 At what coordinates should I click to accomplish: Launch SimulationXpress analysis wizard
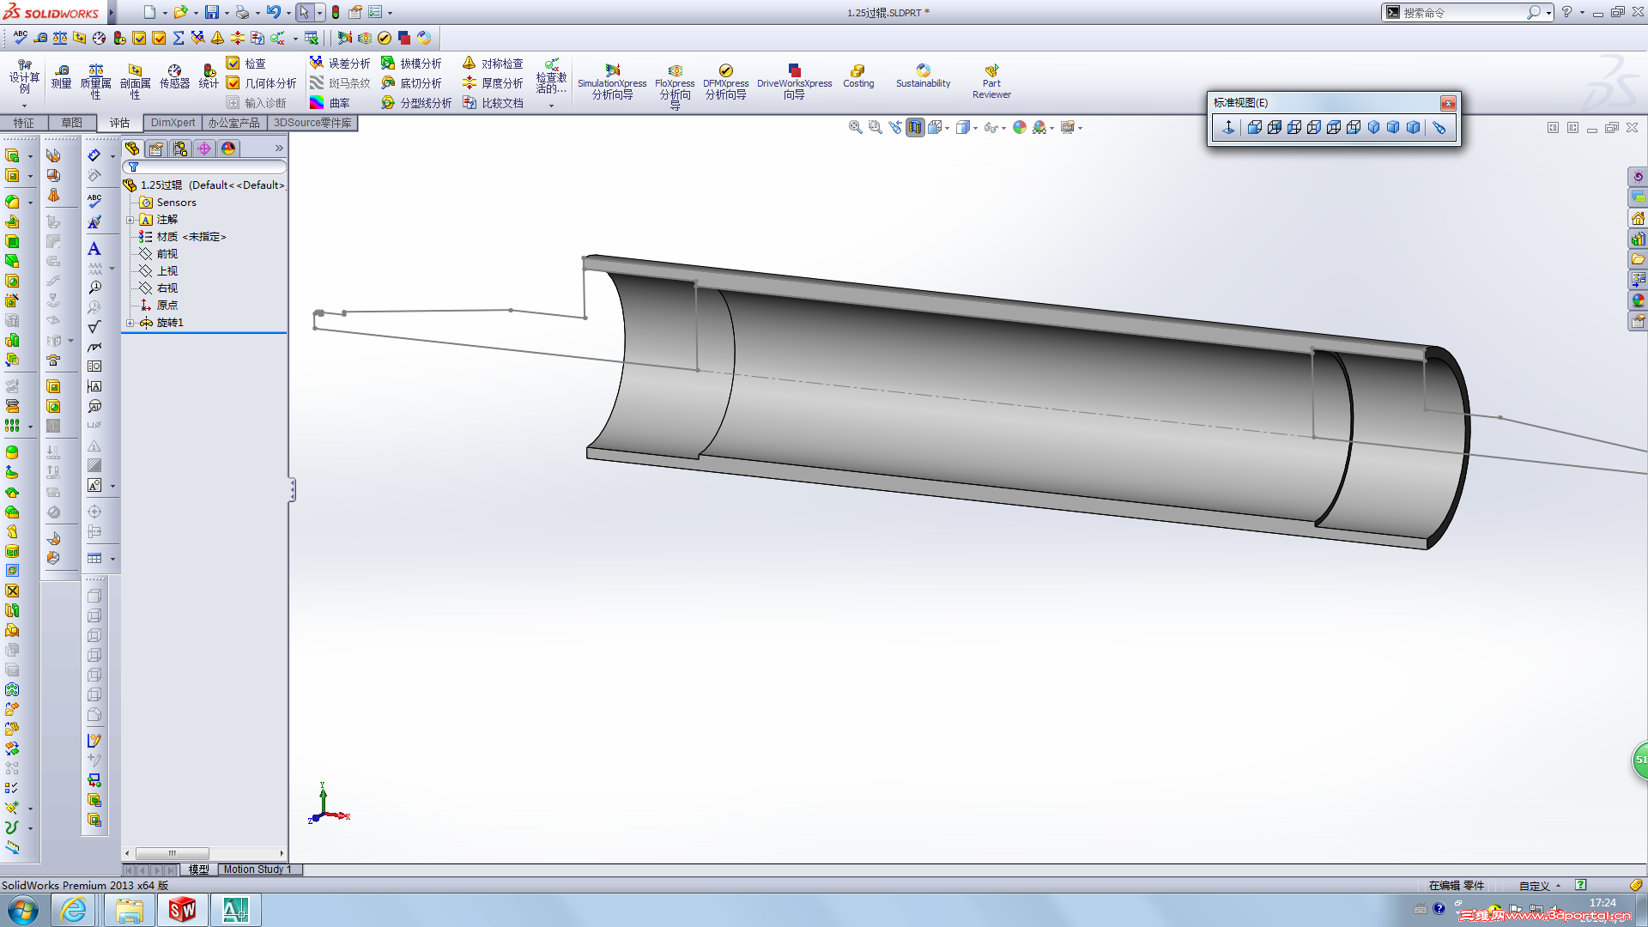pyautogui.click(x=612, y=79)
